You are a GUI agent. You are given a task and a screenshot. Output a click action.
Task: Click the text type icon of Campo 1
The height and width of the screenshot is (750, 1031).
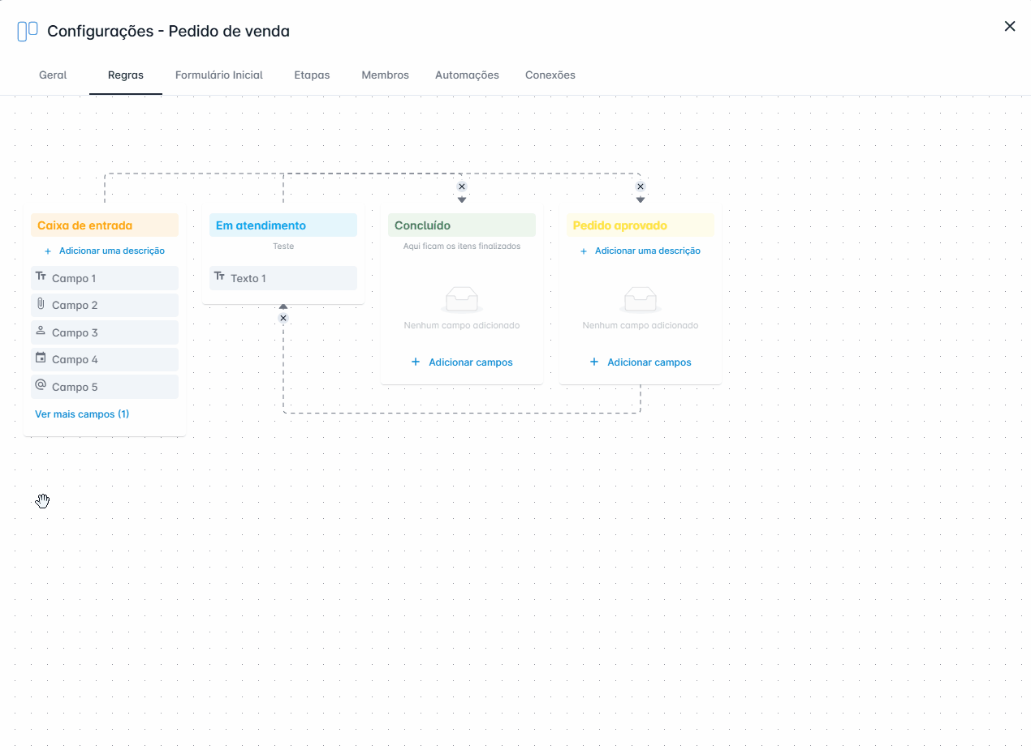(x=41, y=276)
